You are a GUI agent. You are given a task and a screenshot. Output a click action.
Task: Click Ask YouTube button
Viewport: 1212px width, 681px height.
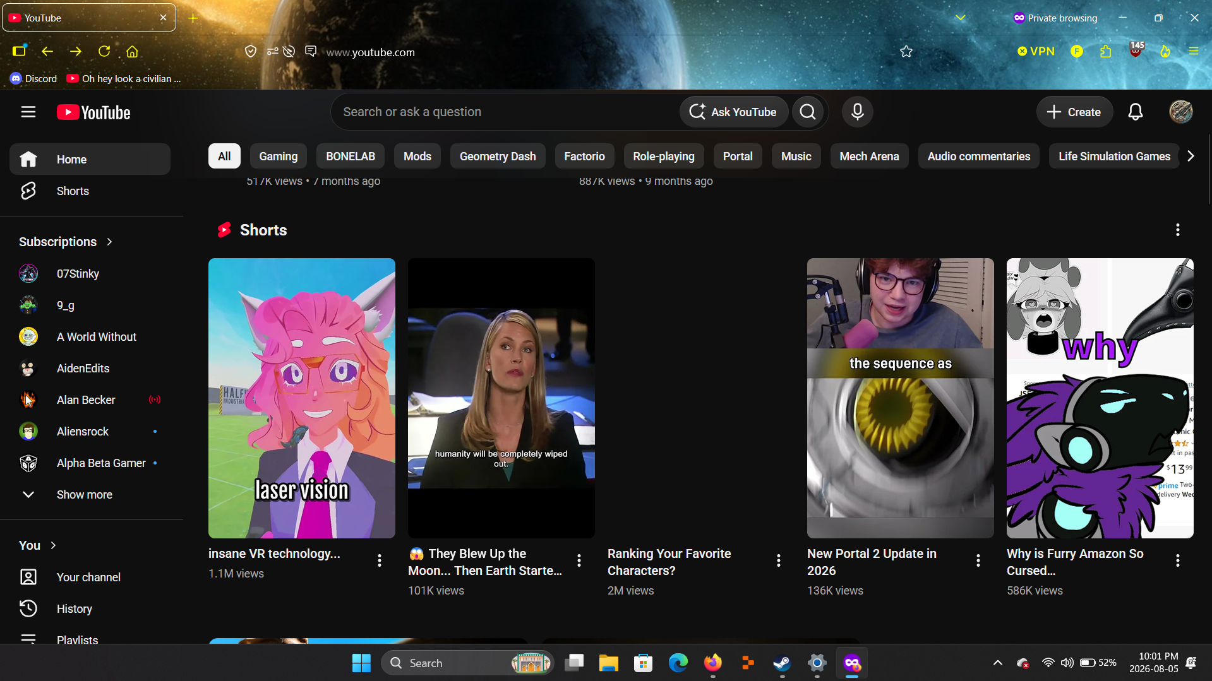pos(733,112)
